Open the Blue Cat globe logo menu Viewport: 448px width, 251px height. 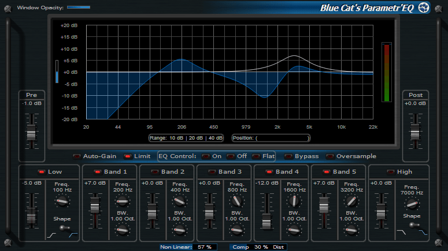(x=424, y=8)
